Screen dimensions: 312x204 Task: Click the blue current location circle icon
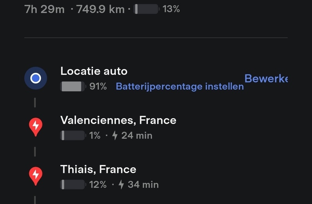tap(35, 78)
